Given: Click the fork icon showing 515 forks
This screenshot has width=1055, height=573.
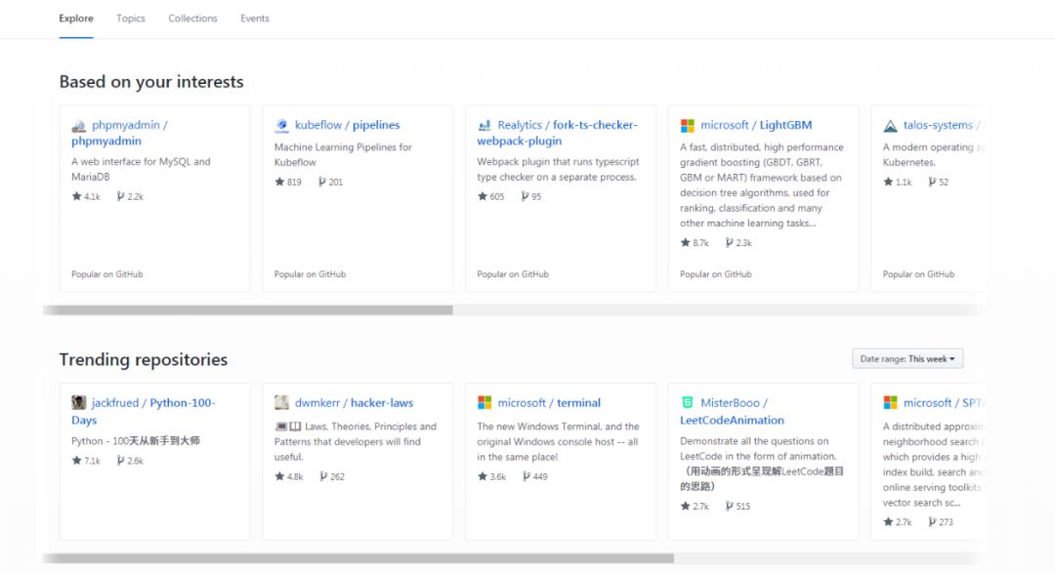Looking at the screenshot, I should coord(730,506).
